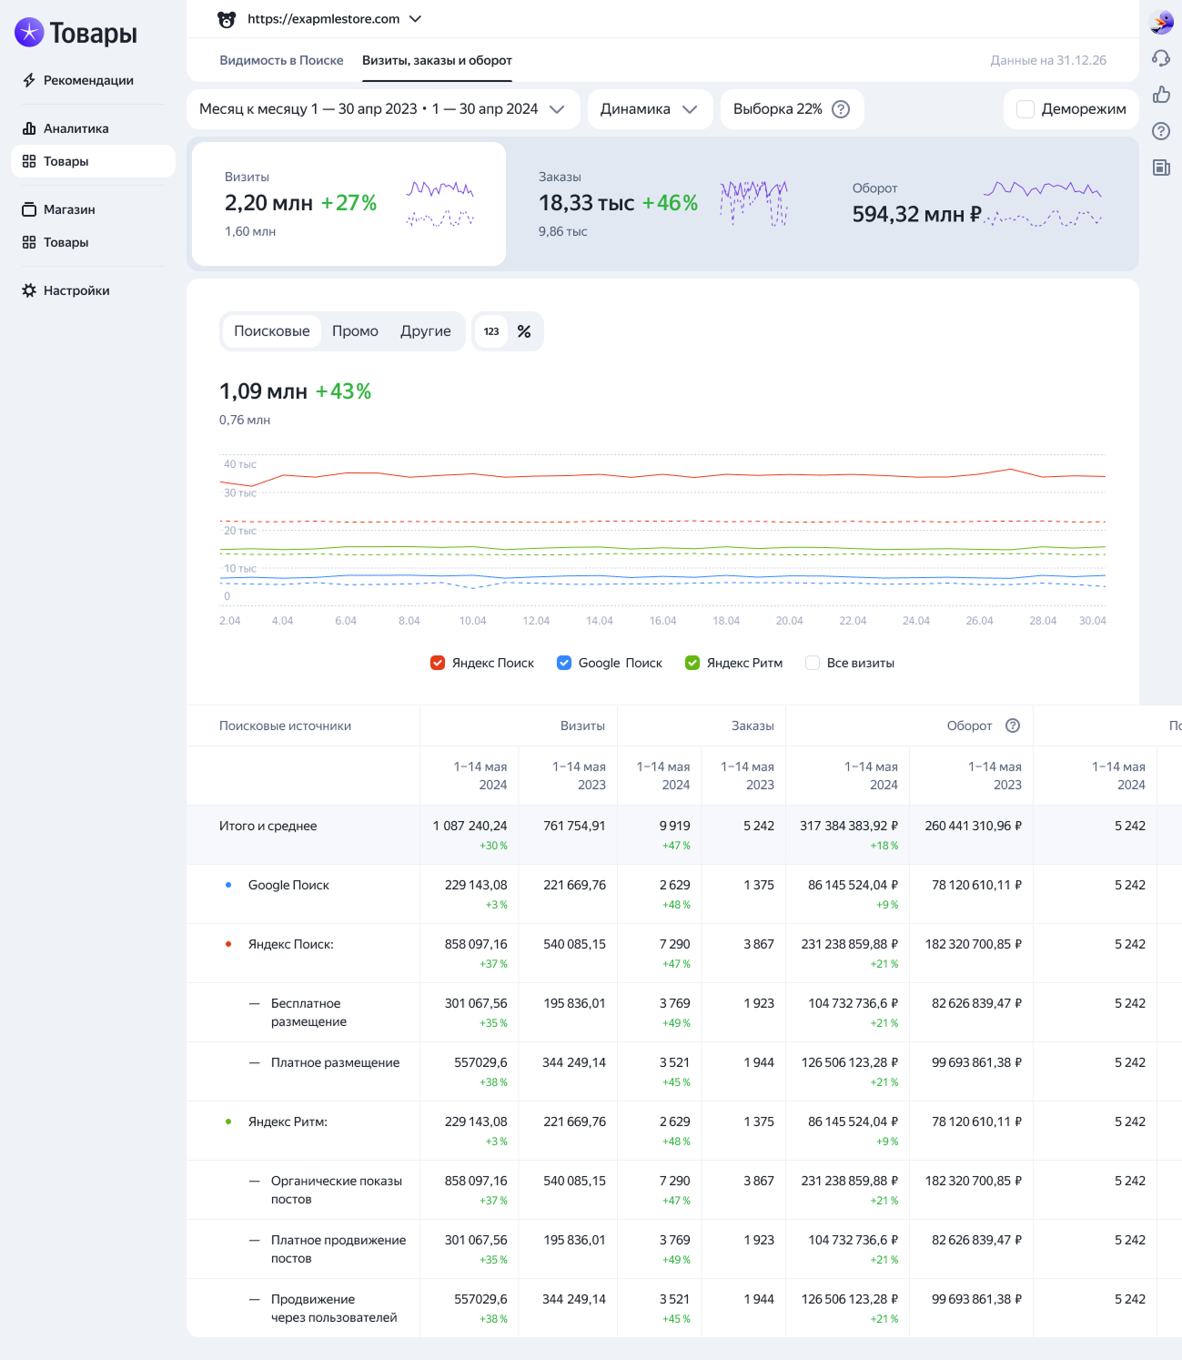1182x1360 pixels.
Task: Click the Платное продвижение постов row label
Action: pos(338,1249)
